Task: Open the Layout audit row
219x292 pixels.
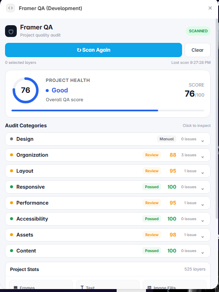Action: coord(108,171)
